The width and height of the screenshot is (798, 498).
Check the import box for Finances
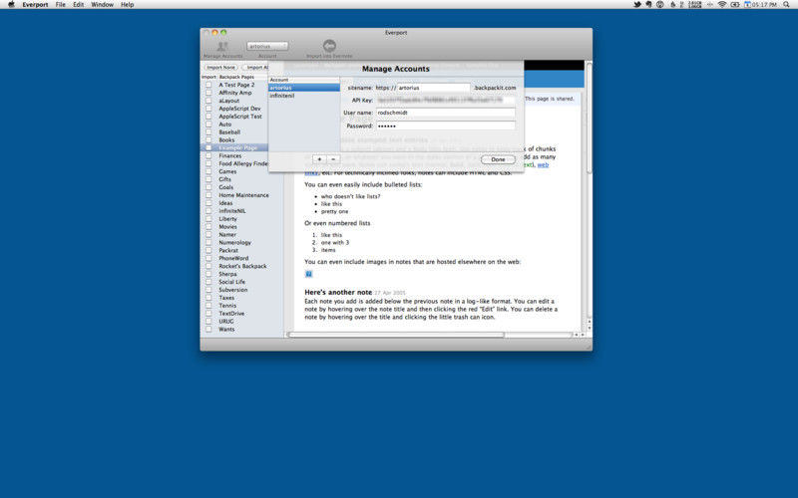[208, 156]
